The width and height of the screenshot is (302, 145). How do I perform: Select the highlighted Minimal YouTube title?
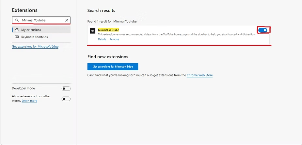pos(108,30)
